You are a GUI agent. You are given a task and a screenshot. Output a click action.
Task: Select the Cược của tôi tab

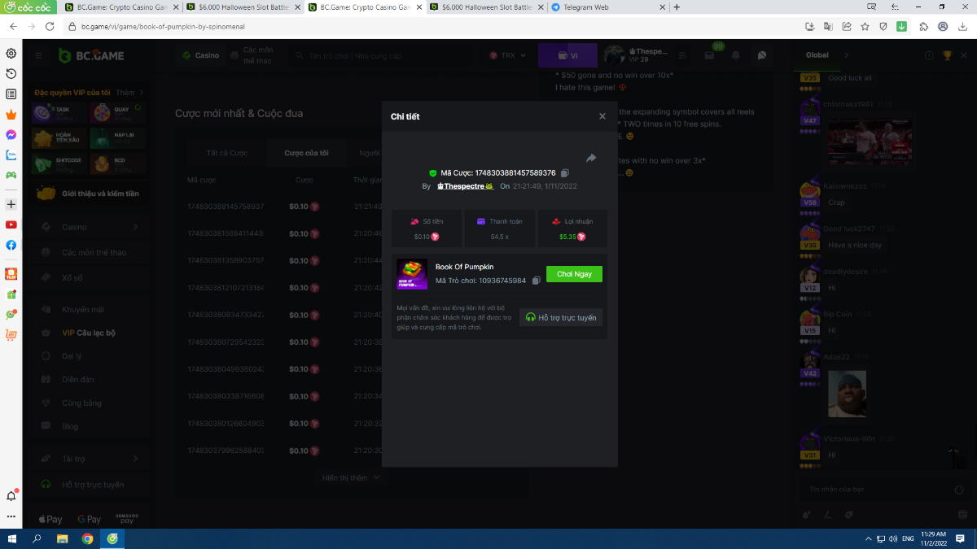click(306, 153)
